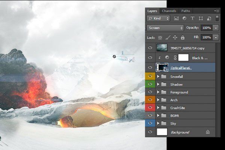Viewport: 225px width, 150px height.
Task: Expand the BGMt layer group
Action: (158, 115)
